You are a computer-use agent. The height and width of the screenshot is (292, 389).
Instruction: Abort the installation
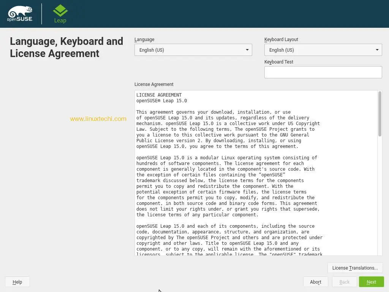[x=316, y=282]
